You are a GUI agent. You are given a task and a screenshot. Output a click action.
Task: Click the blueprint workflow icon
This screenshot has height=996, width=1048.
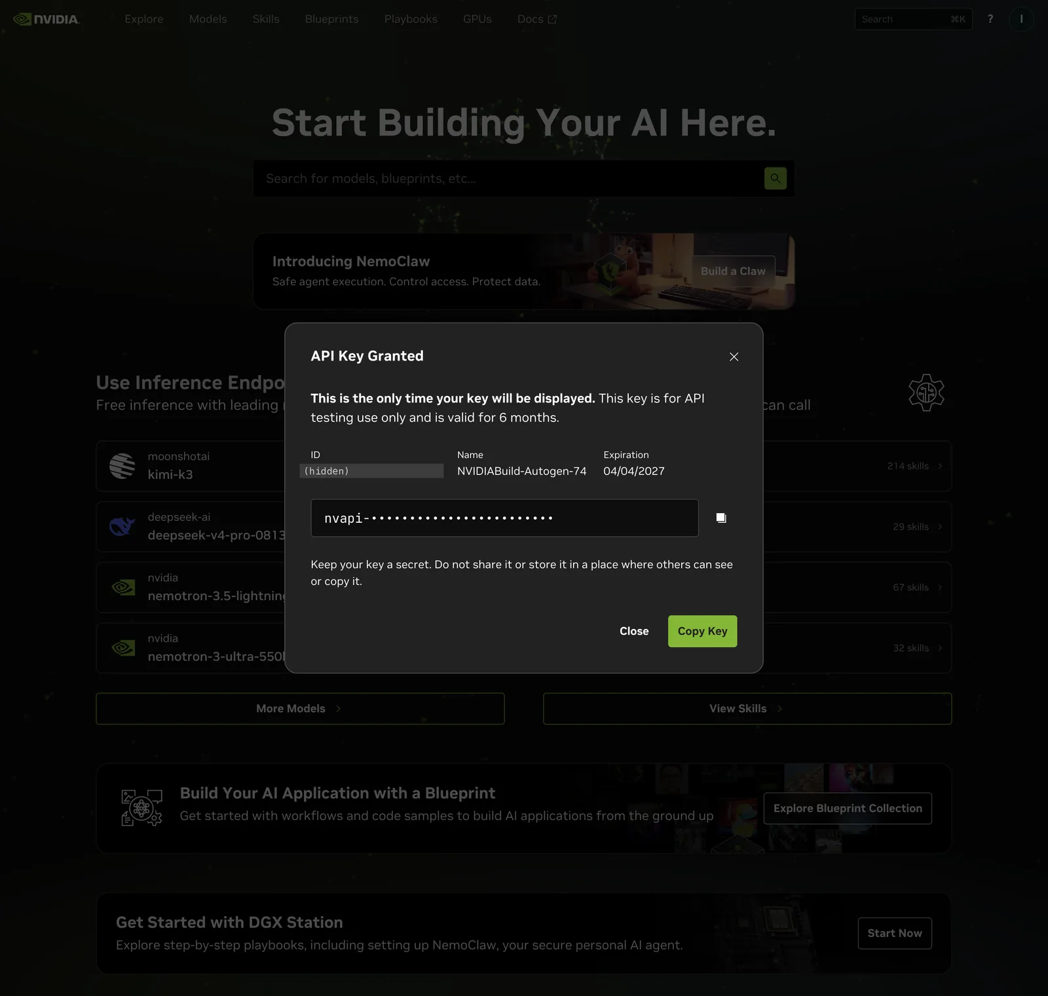pos(141,808)
